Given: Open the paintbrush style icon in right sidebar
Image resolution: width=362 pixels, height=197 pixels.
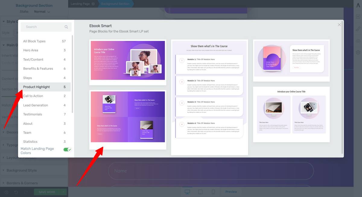Looking at the screenshot, I should pos(358,29).
